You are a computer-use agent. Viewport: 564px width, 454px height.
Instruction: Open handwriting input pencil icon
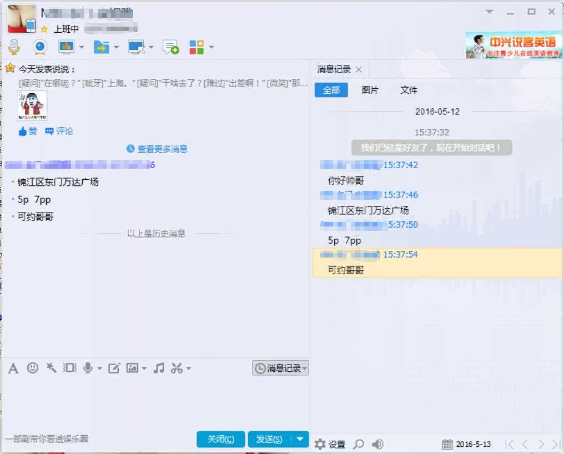pyautogui.click(x=114, y=368)
